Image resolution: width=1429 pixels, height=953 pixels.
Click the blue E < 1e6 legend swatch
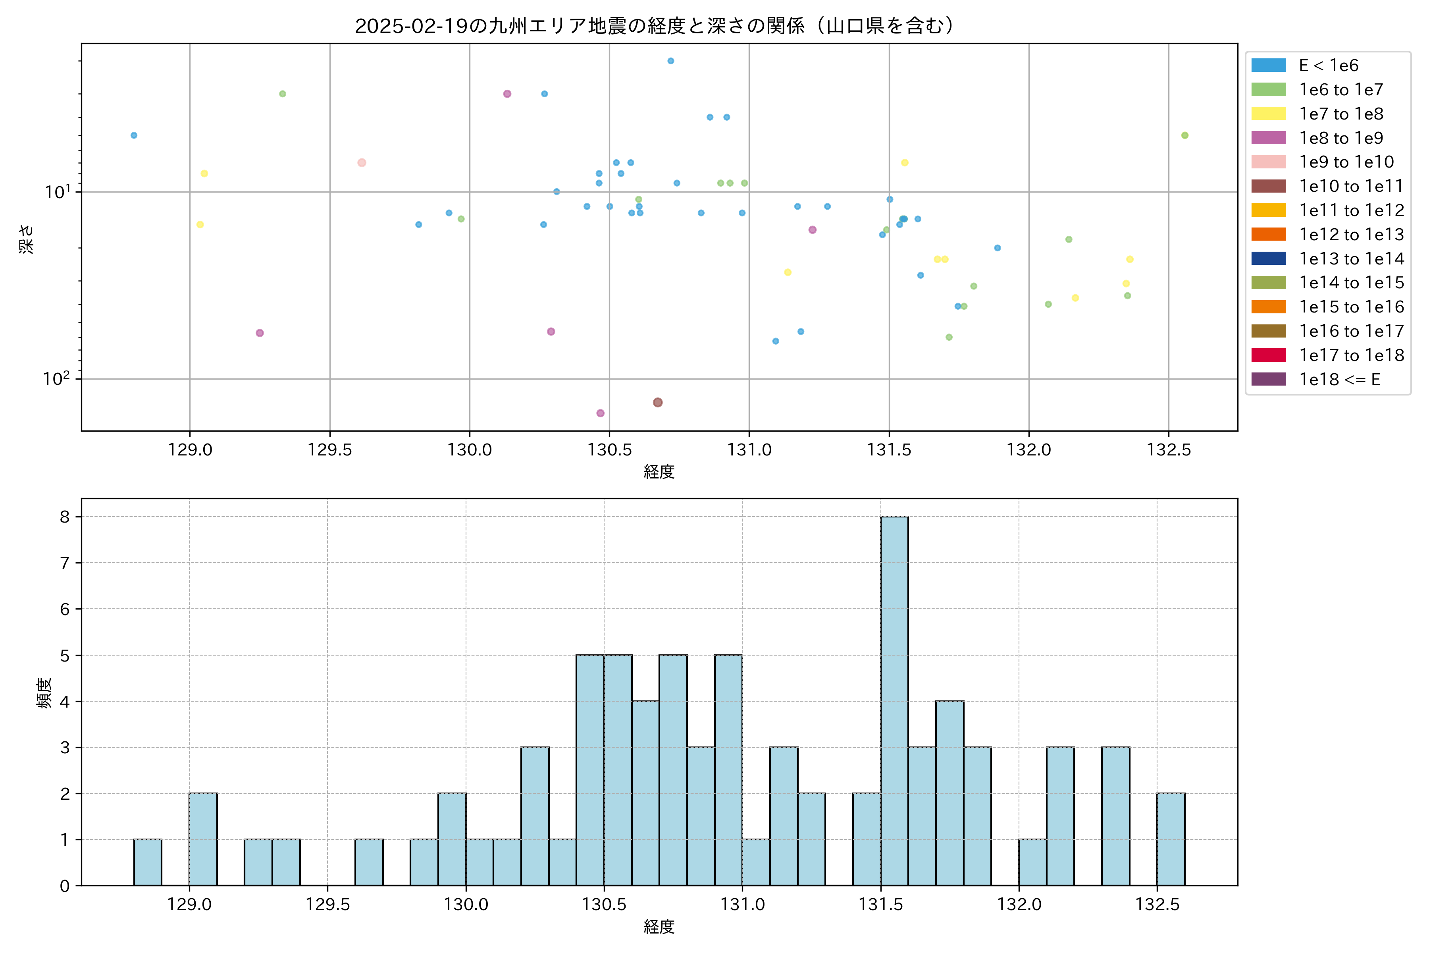coord(1268,66)
